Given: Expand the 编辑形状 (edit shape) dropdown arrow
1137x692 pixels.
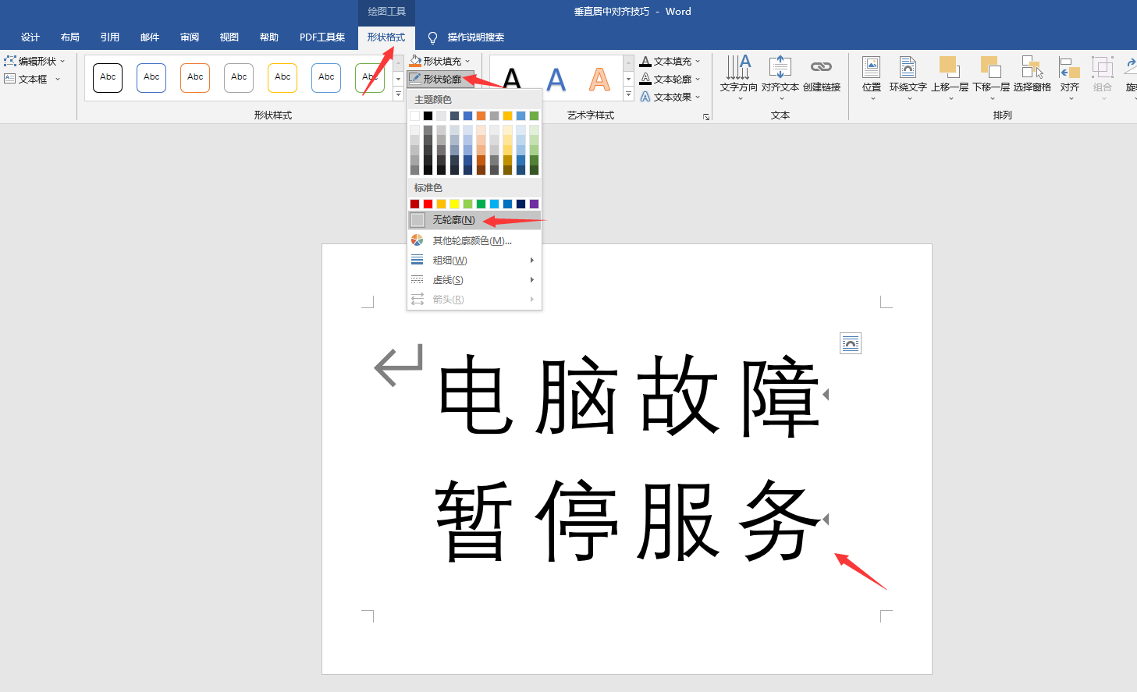Looking at the screenshot, I should [x=62, y=61].
